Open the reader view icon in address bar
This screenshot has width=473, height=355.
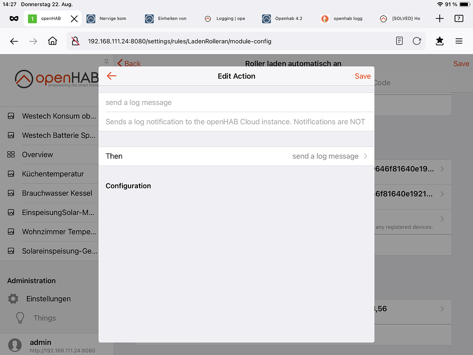click(398, 41)
